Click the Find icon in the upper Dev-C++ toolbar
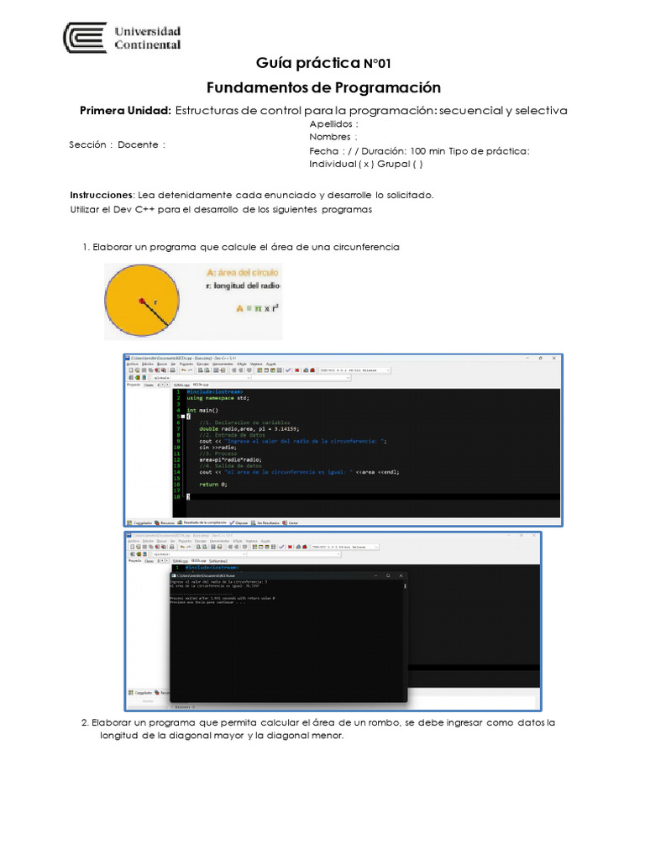Screen dimensions: 645x860 [x=200, y=370]
